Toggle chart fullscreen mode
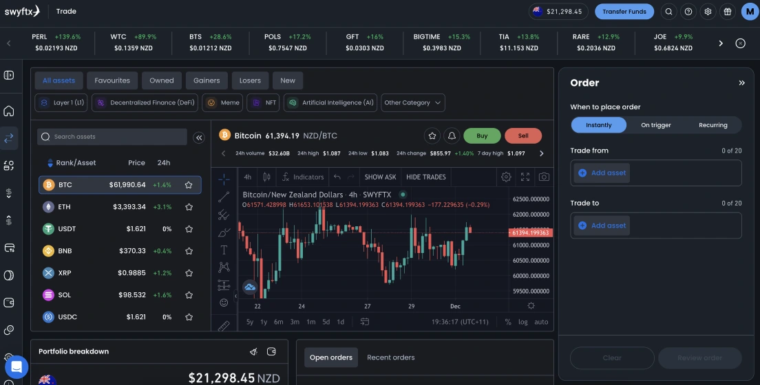 pos(525,177)
